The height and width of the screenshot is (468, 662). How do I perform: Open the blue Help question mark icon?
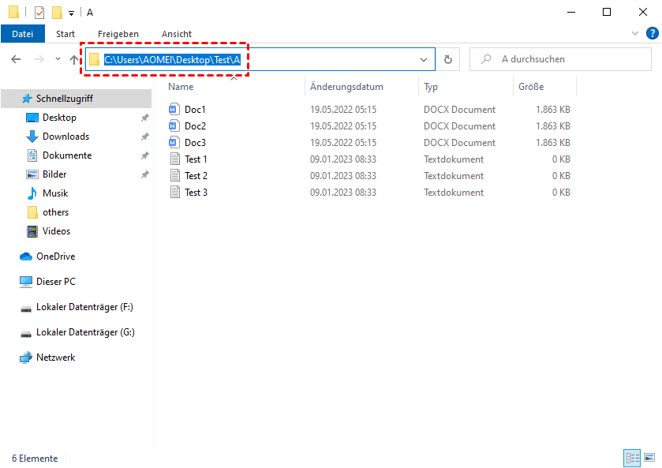(653, 33)
